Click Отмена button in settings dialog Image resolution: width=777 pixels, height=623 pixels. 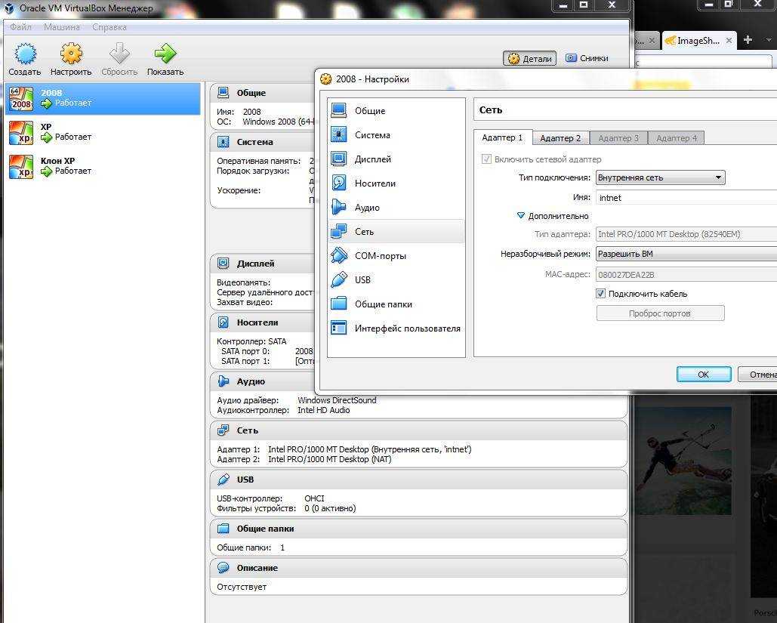[x=758, y=375]
